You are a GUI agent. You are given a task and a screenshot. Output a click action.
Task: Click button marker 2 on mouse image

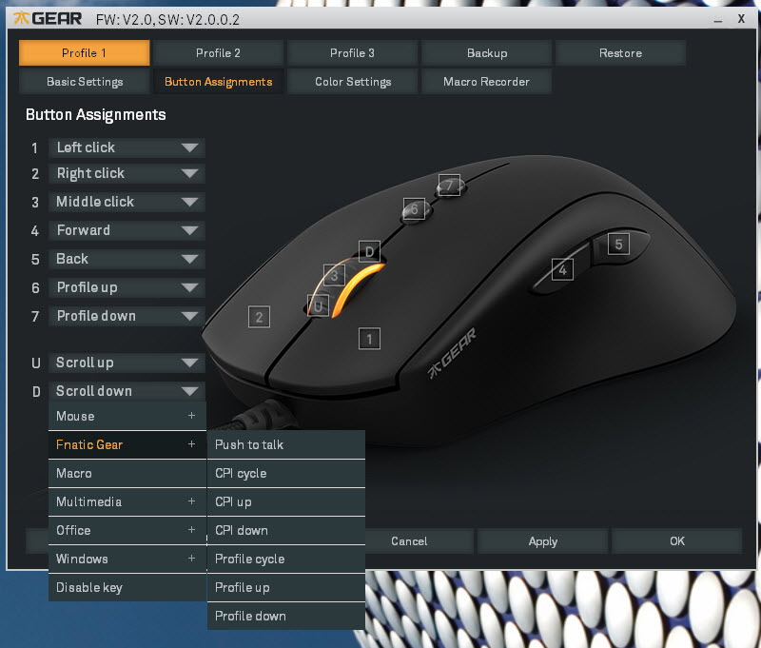click(x=259, y=317)
